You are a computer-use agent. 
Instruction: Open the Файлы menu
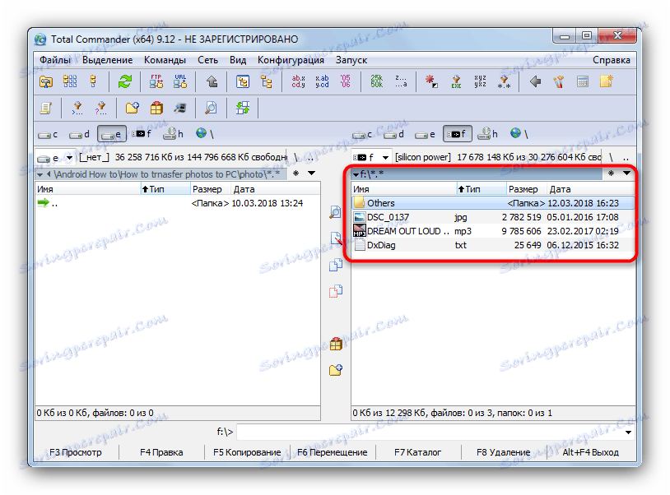click(x=55, y=60)
